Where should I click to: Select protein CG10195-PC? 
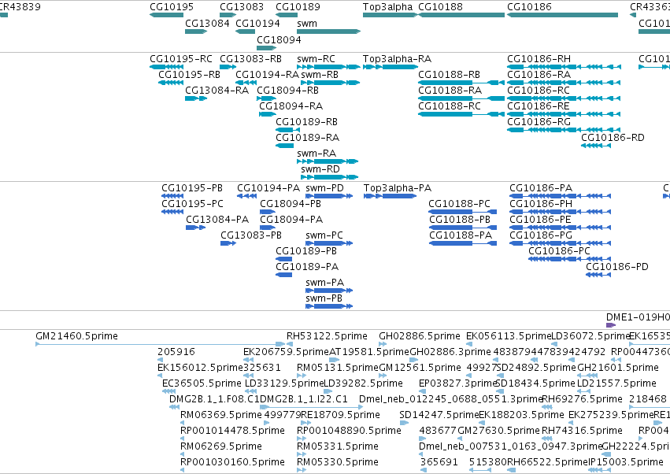pos(172,212)
